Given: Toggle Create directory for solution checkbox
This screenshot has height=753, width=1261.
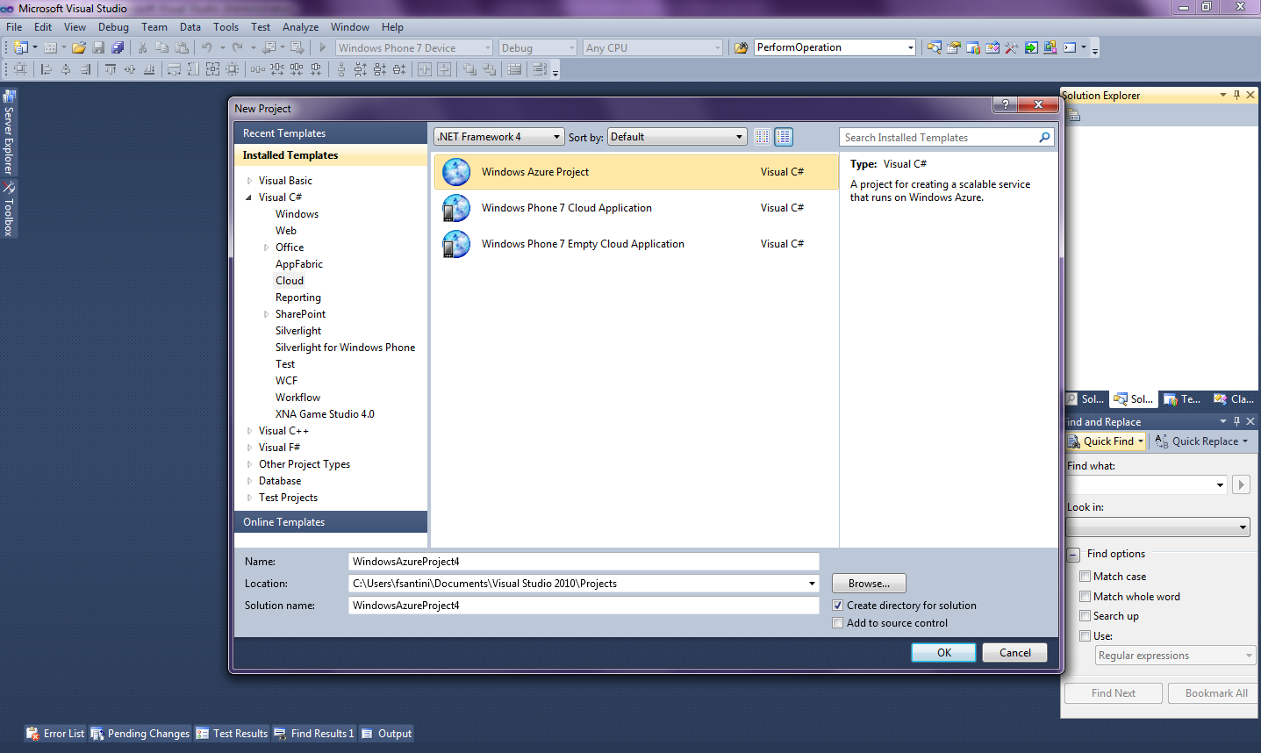Looking at the screenshot, I should [837, 606].
